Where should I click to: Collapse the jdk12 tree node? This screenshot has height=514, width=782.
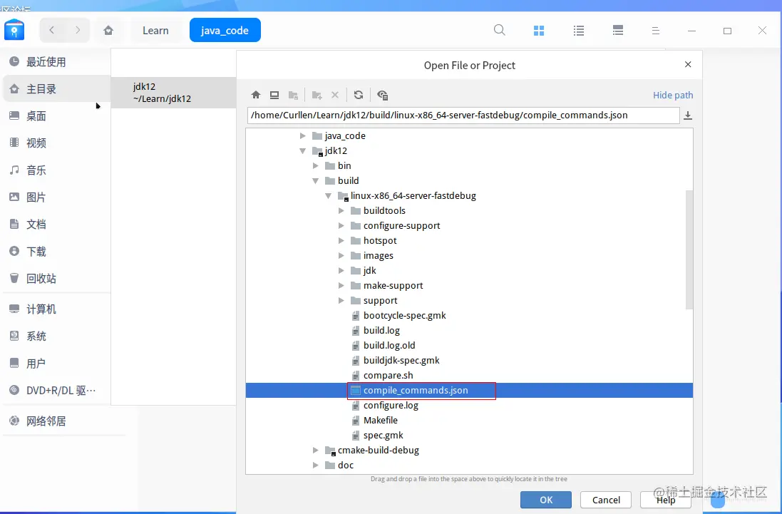click(x=303, y=150)
